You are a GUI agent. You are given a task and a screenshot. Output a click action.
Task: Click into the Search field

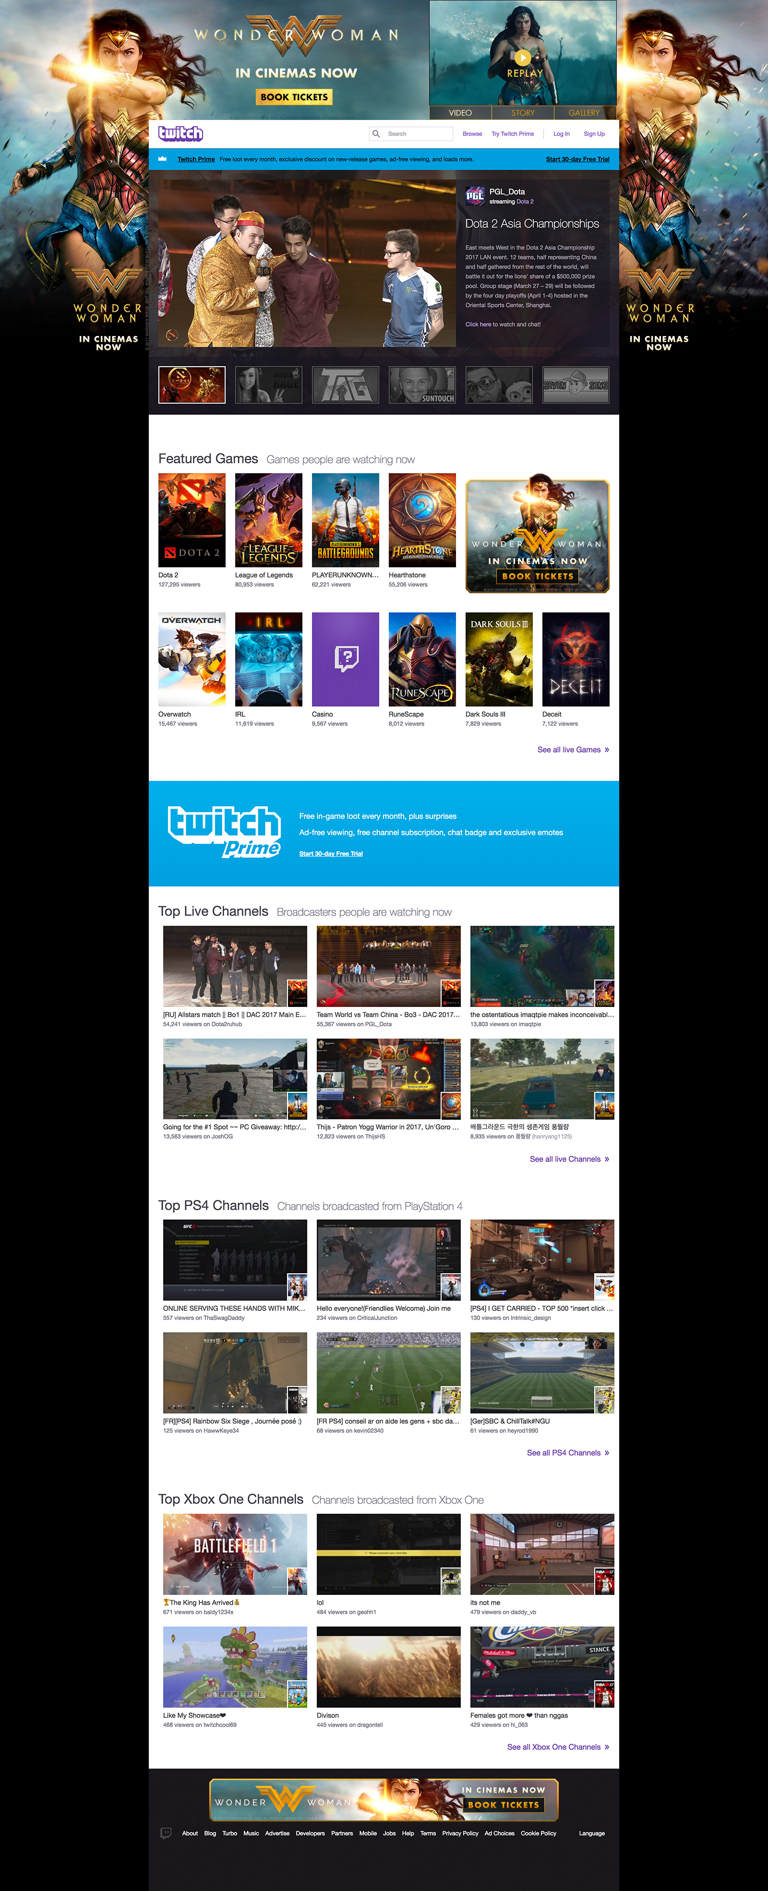click(x=411, y=133)
